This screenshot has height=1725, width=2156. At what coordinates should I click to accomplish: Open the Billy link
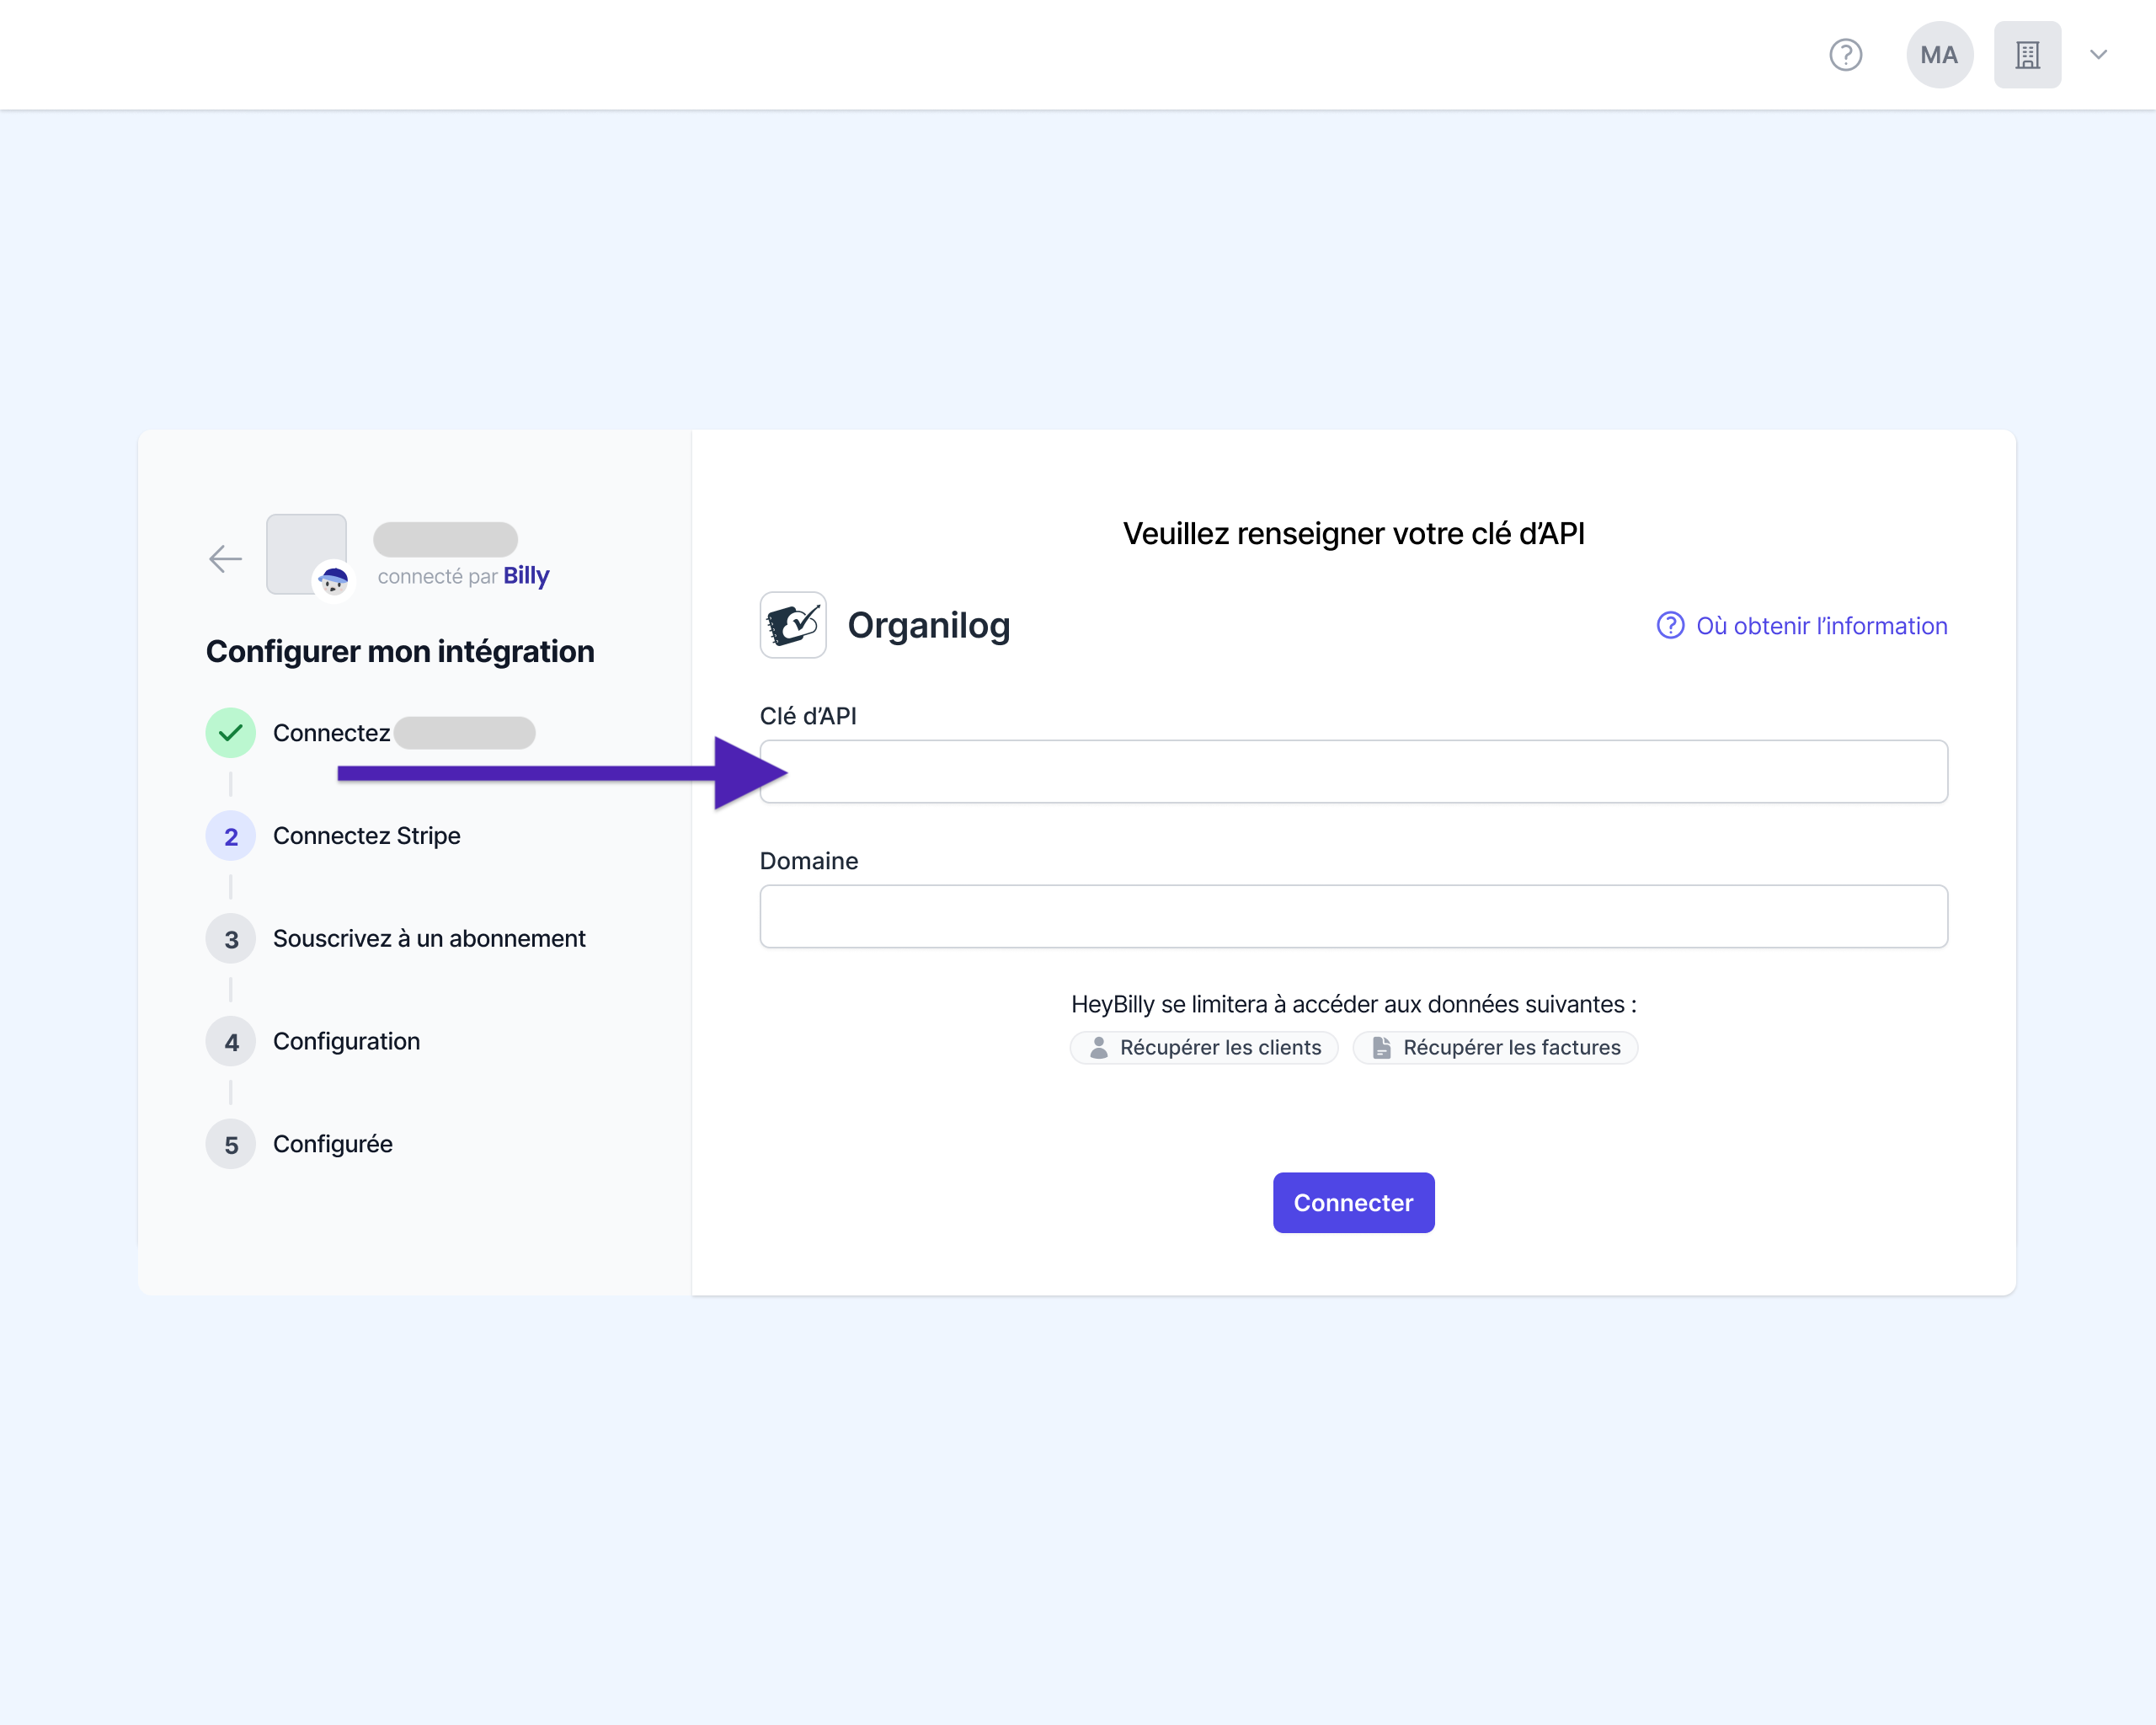pyautogui.click(x=526, y=576)
